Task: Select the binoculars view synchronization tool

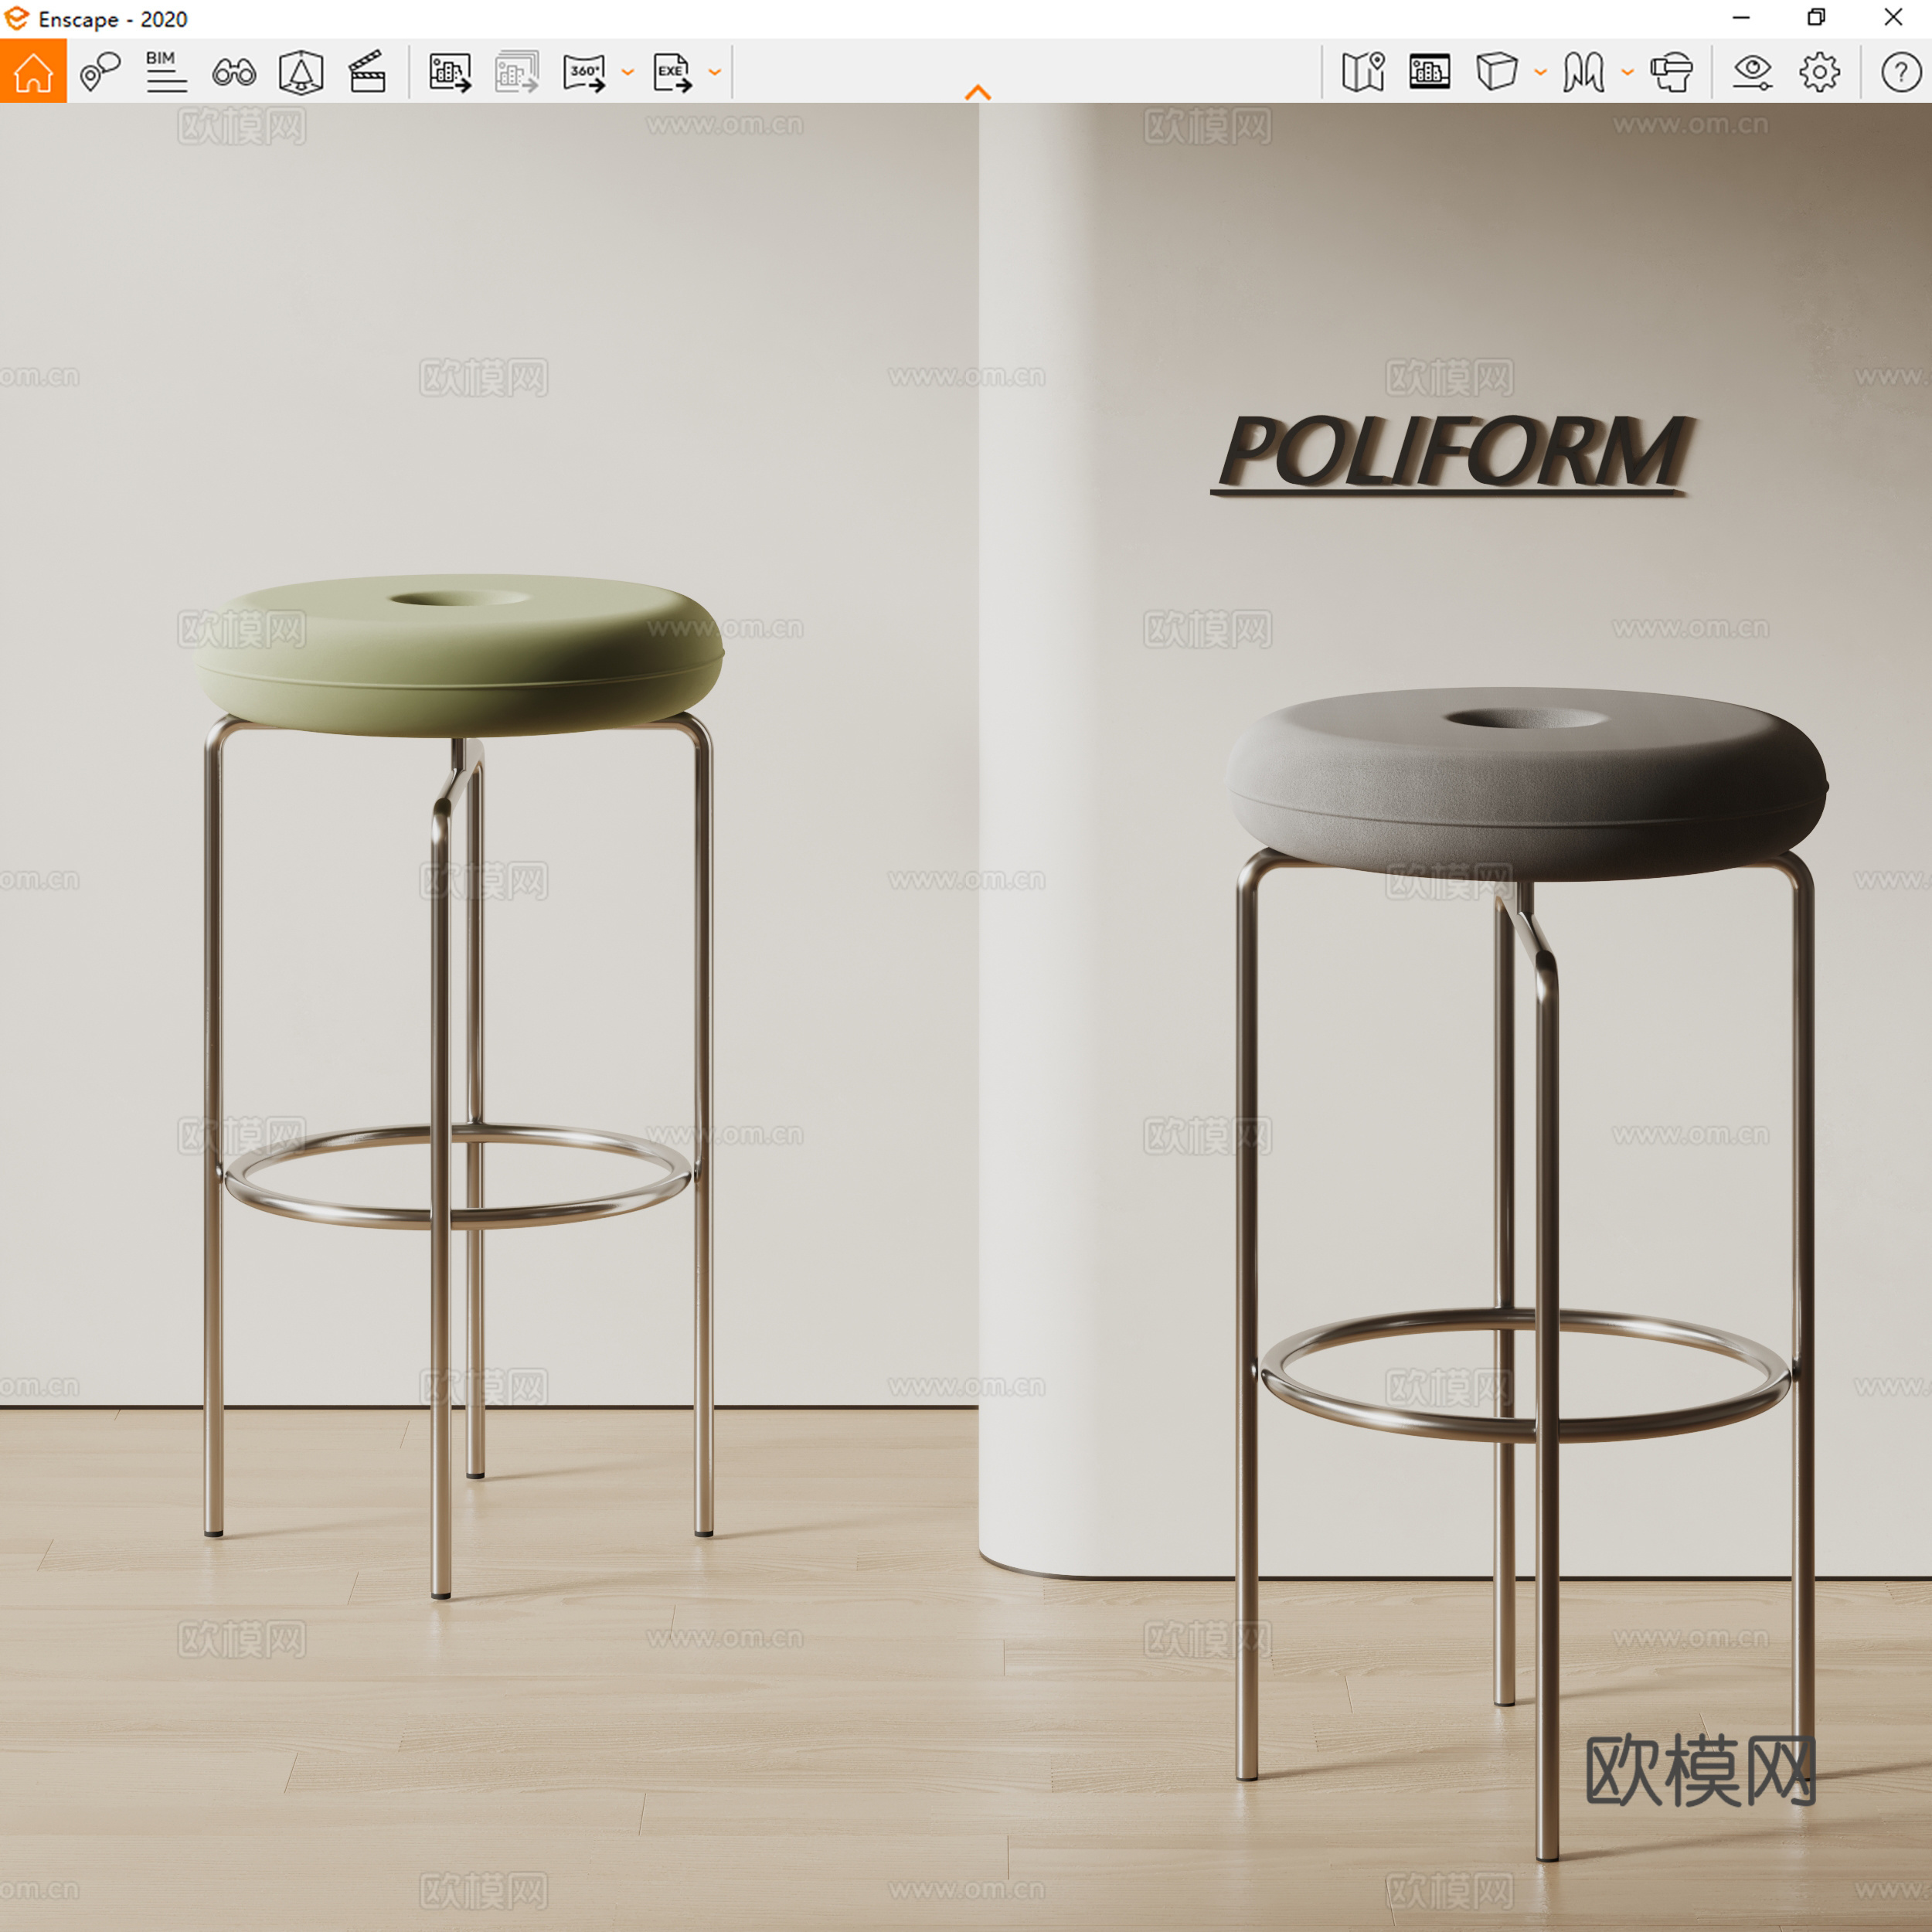Action: pos(235,72)
